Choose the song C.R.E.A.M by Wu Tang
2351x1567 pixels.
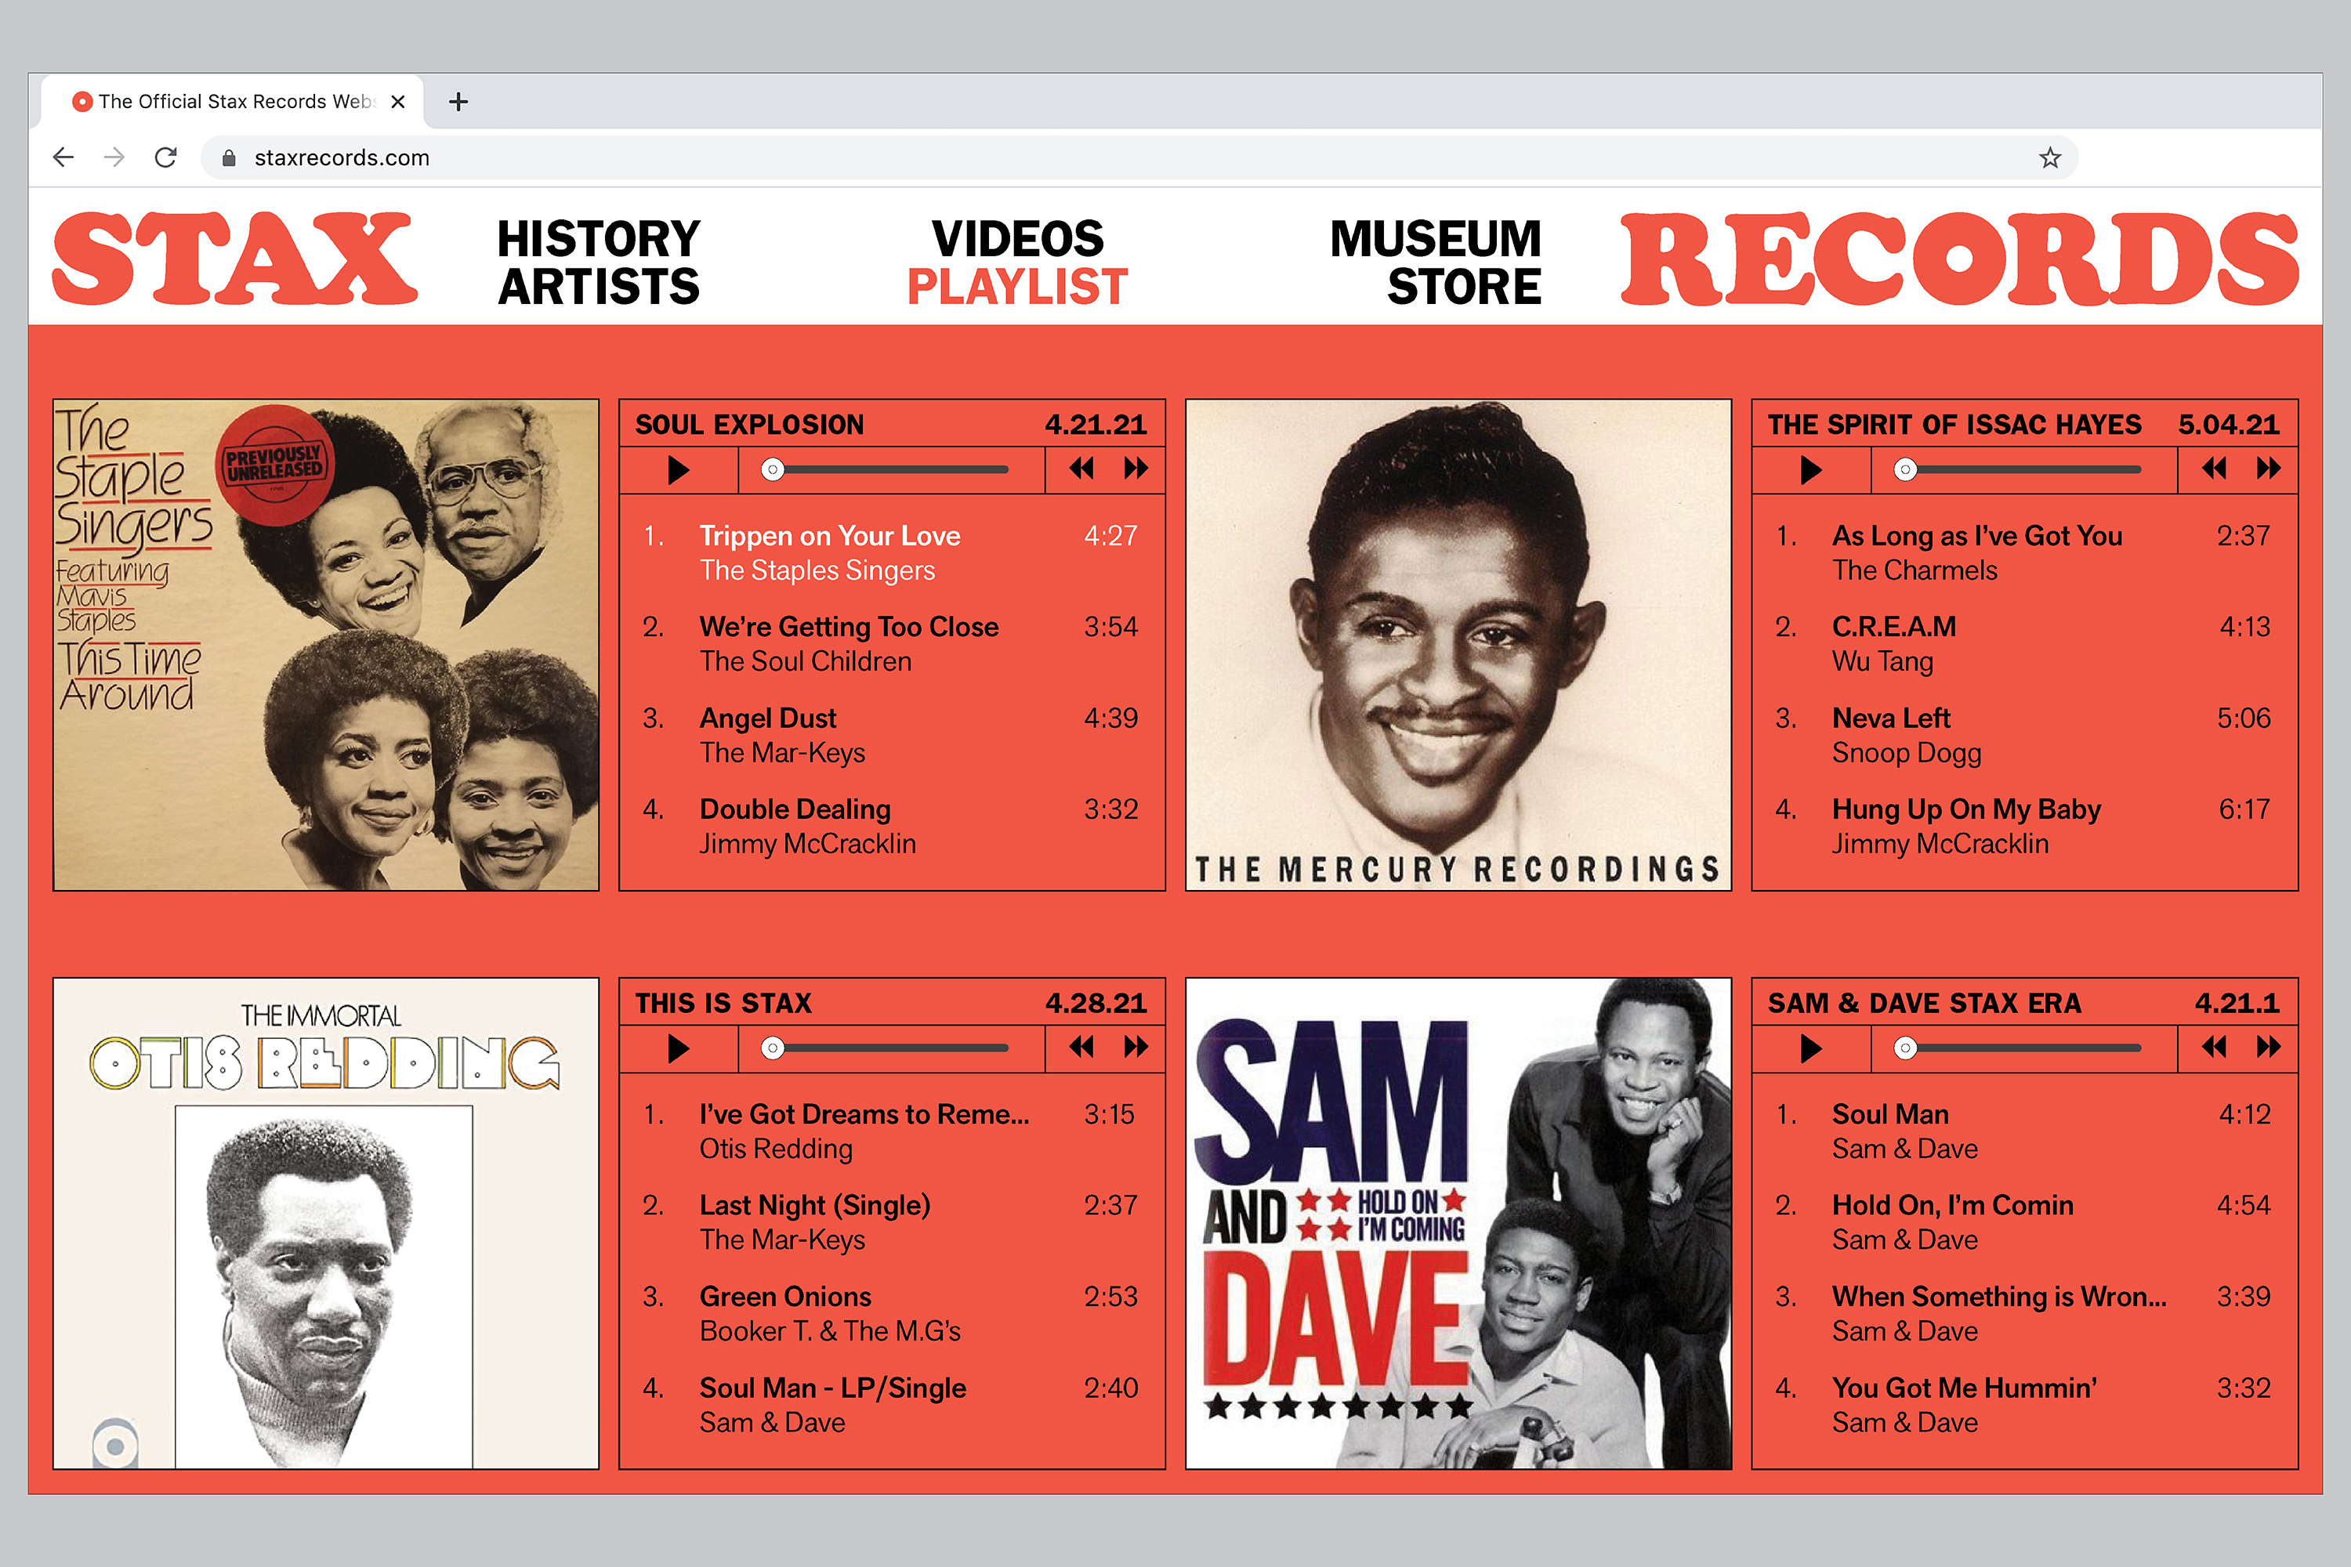pos(1893,628)
